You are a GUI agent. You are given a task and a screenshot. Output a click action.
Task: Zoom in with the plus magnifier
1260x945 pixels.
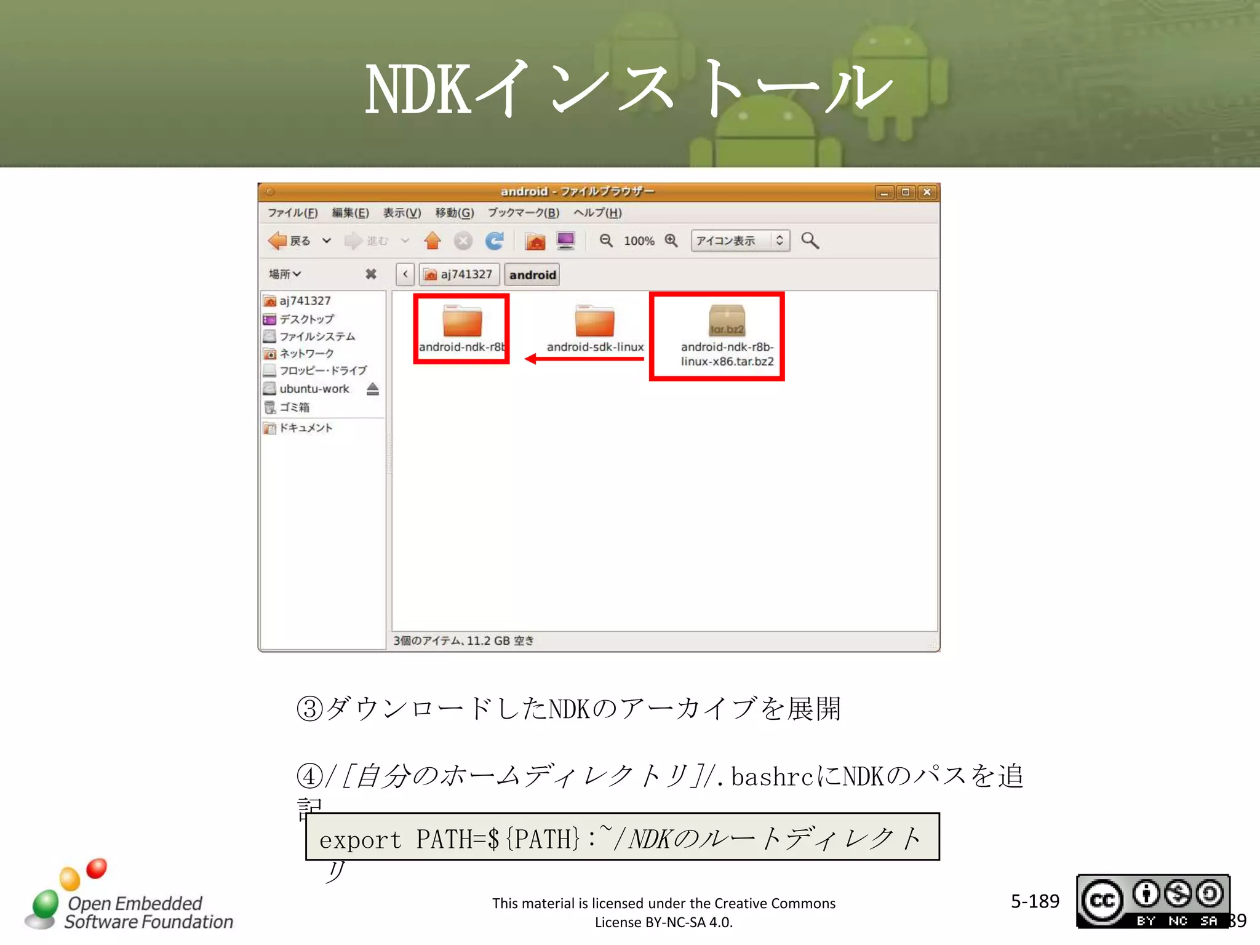671,241
